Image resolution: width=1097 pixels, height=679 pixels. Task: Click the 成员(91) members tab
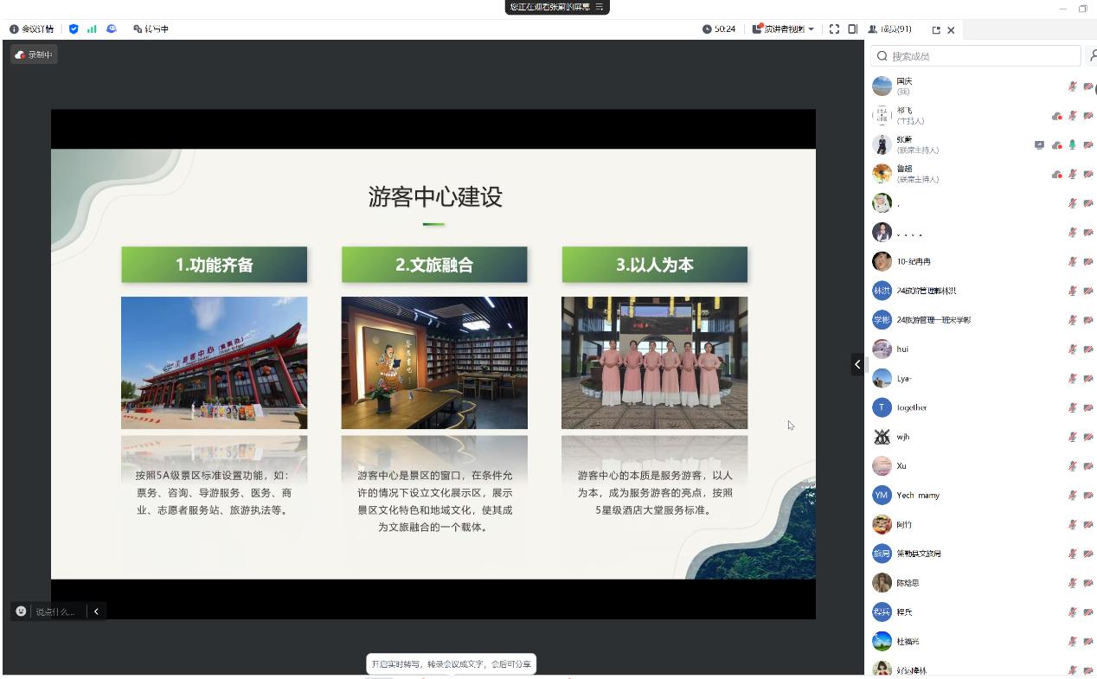(x=890, y=29)
